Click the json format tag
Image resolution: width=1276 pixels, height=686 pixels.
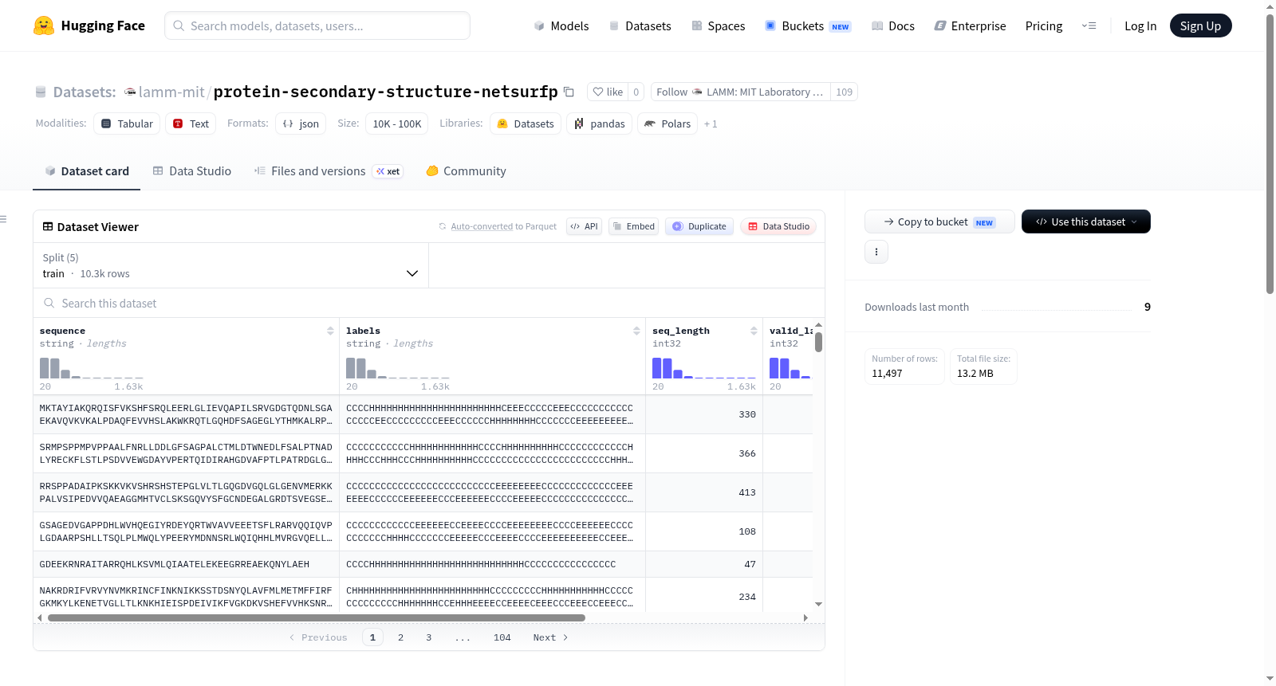(x=301, y=123)
